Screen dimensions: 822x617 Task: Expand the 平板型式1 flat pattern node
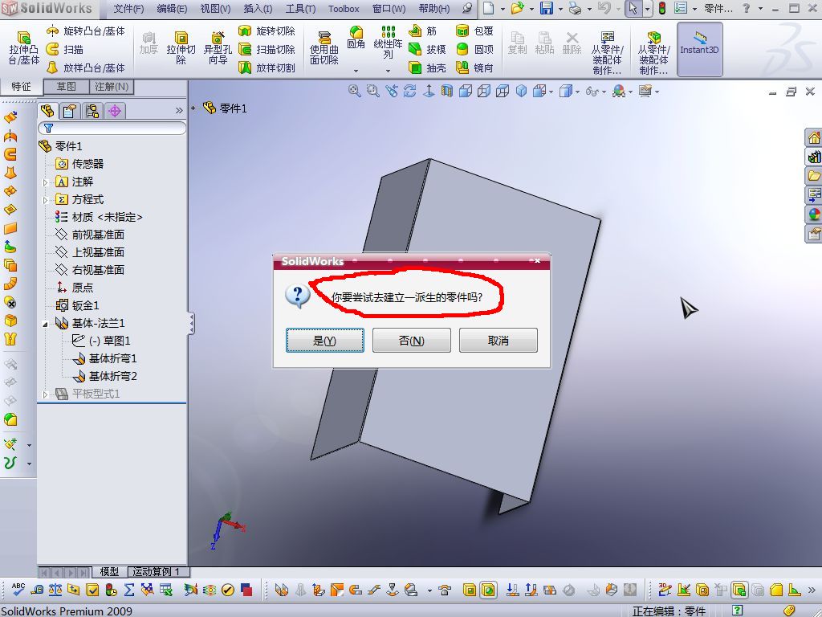(46, 394)
